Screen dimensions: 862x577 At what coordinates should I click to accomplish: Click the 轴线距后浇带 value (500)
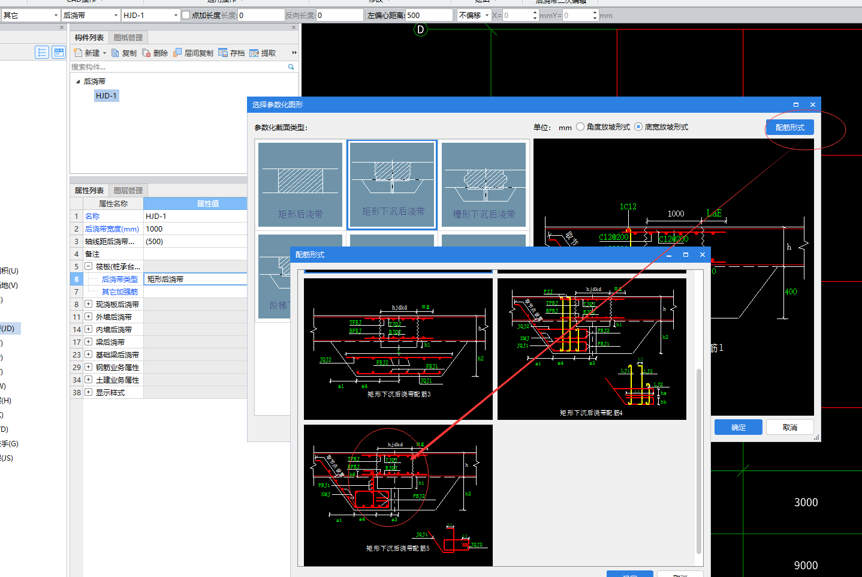pos(195,241)
